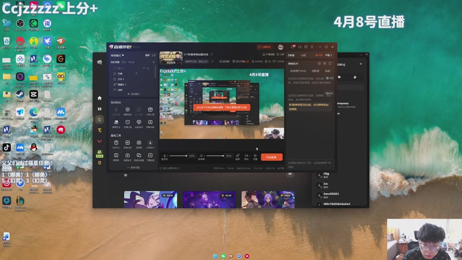Open the heart-diamond tool in 互动玩法 second row
The image size is (462, 260).
[139, 124]
